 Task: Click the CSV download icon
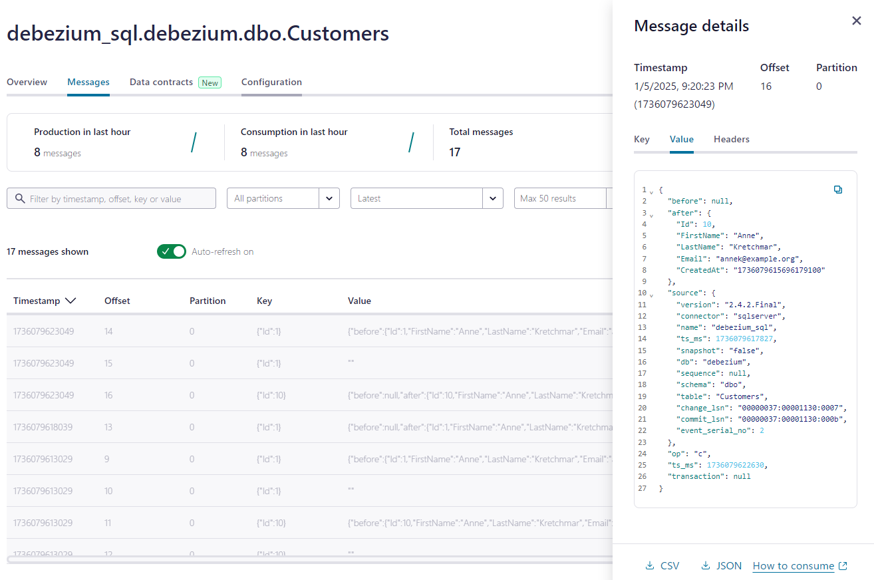650,566
